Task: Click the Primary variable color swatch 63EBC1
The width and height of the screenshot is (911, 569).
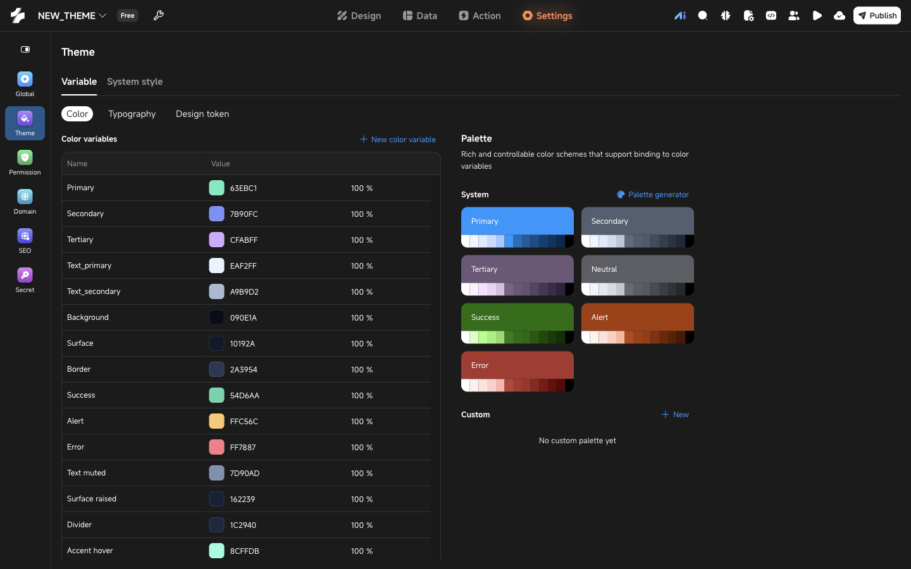Action: [216, 188]
